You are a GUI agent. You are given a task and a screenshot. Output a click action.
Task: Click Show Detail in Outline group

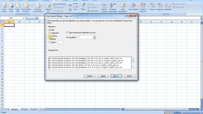(179, 4)
